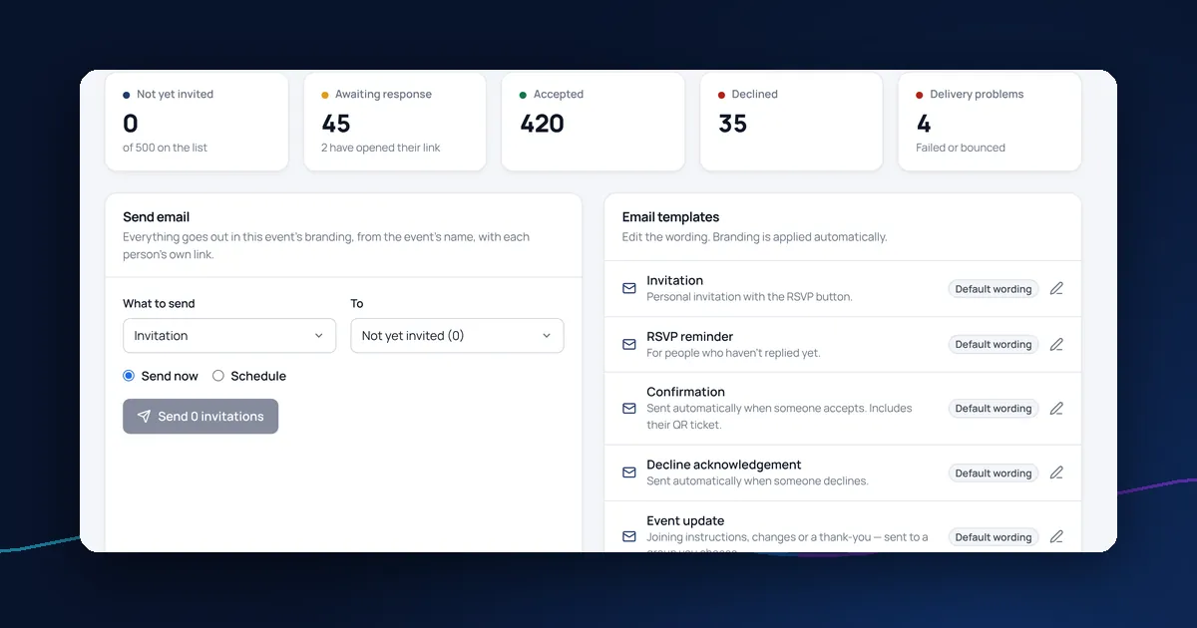Click Default wording badge for Decline acknowledgement
This screenshot has height=628, width=1197.
[x=994, y=473]
